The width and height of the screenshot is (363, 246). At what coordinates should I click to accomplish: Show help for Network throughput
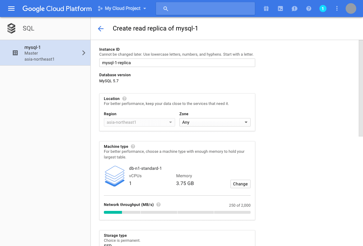click(x=158, y=205)
